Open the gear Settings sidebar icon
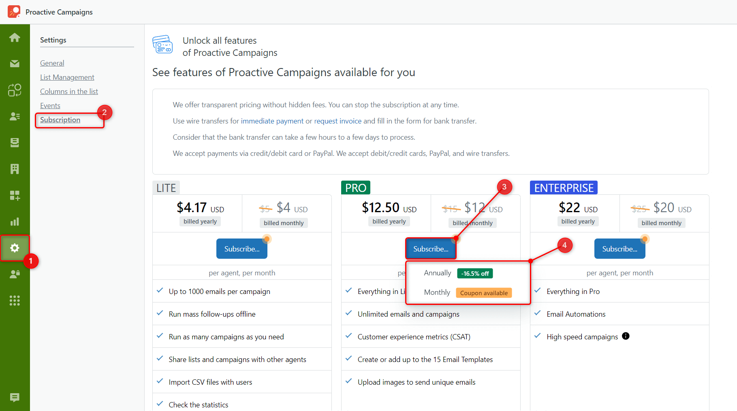Screen dimensions: 737x411 (15, 248)
